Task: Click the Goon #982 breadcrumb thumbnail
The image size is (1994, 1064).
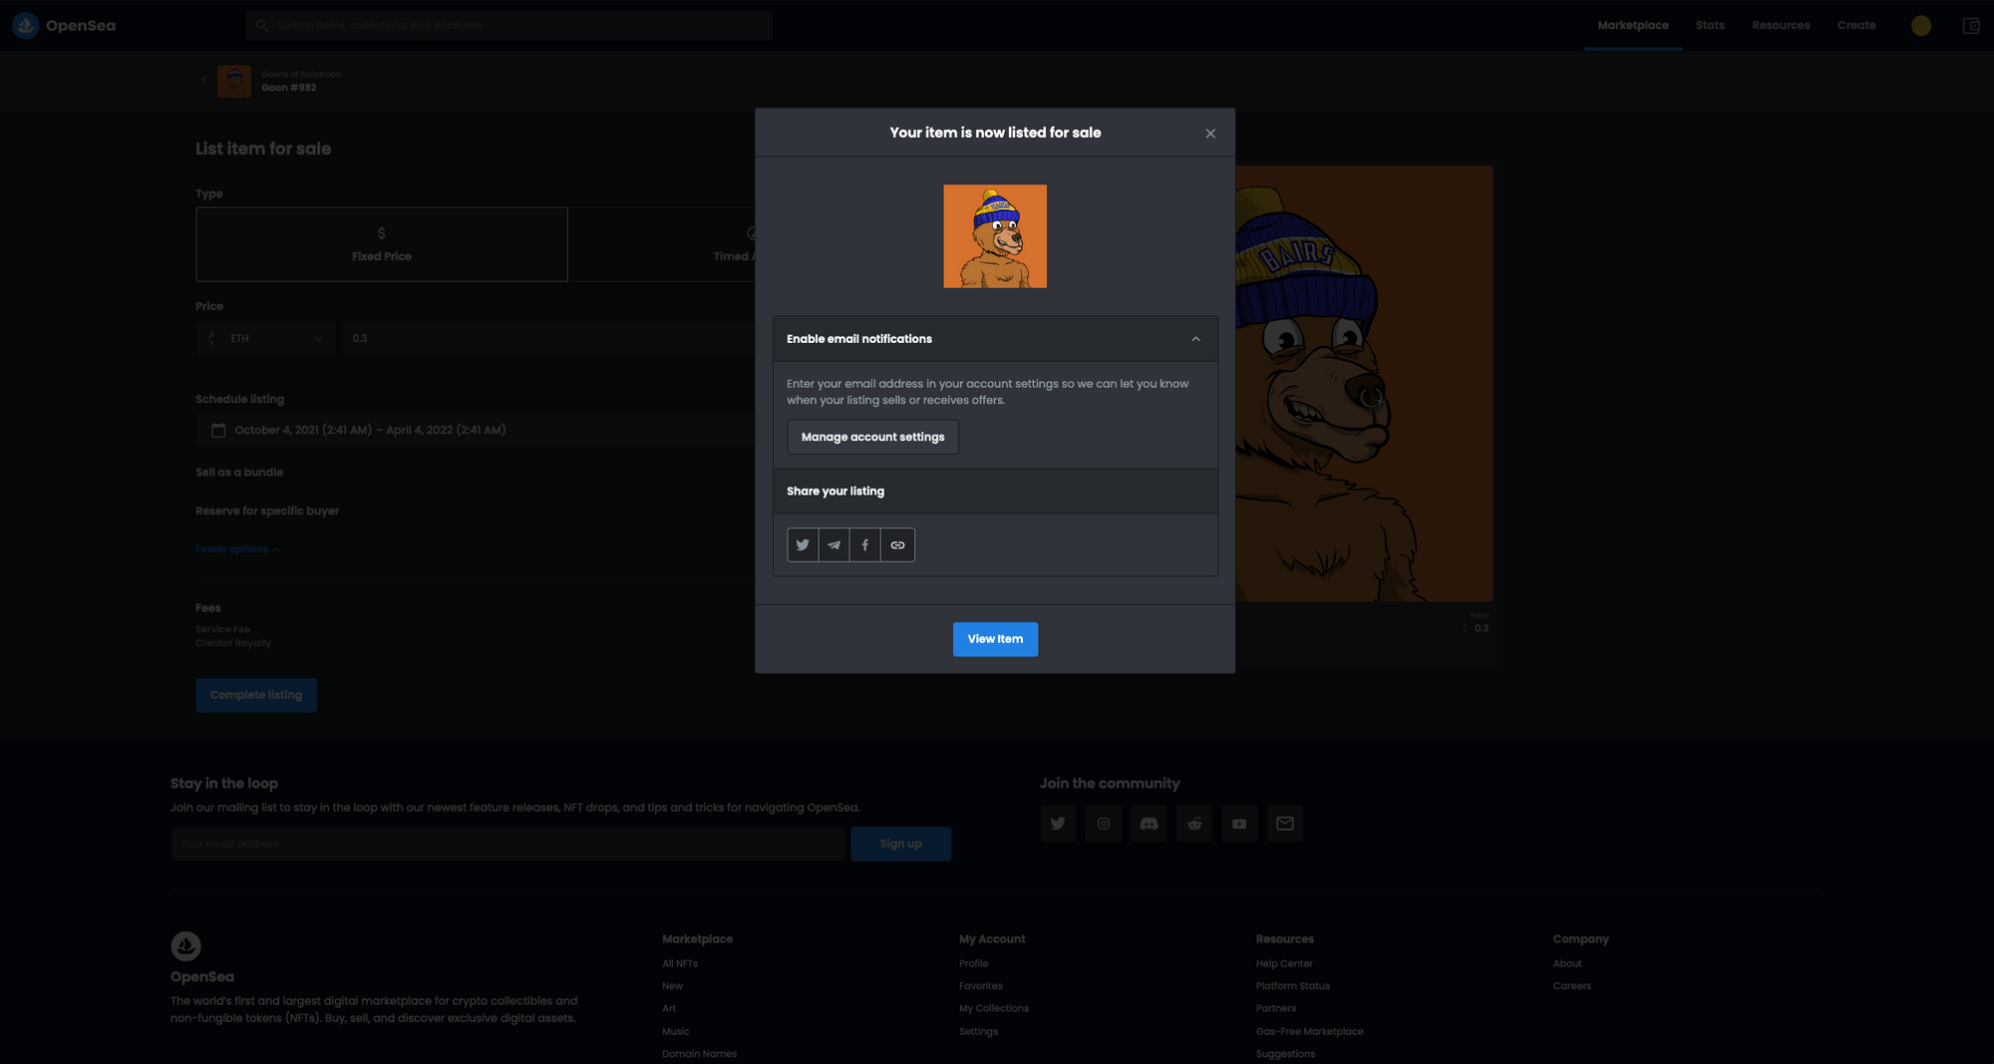Action: (x=234, y=81)
